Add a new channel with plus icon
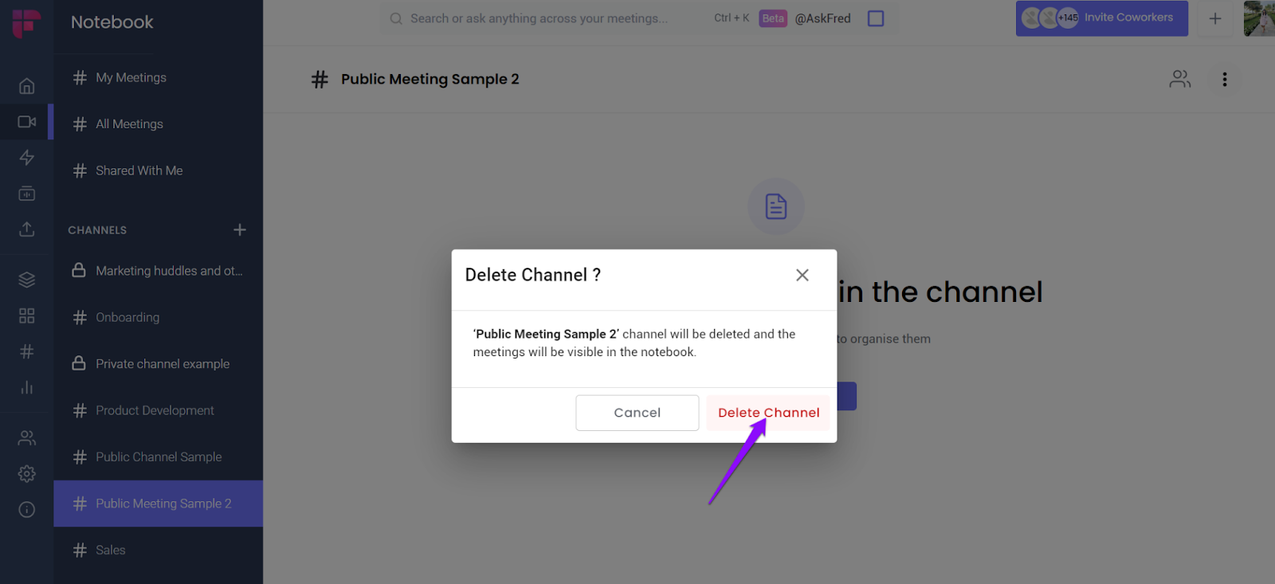The image size is (1275, 584). click(240, 229)
